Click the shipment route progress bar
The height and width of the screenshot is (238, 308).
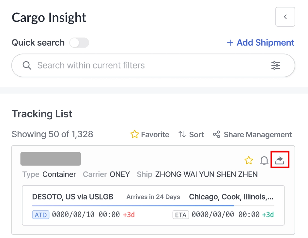click(153, 206)
